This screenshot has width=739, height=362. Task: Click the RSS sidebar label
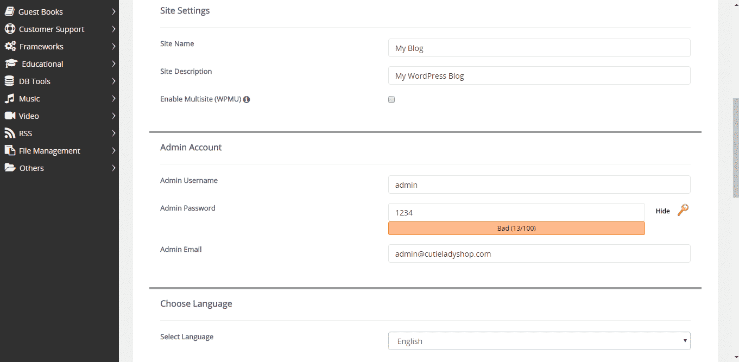[26, 134]
